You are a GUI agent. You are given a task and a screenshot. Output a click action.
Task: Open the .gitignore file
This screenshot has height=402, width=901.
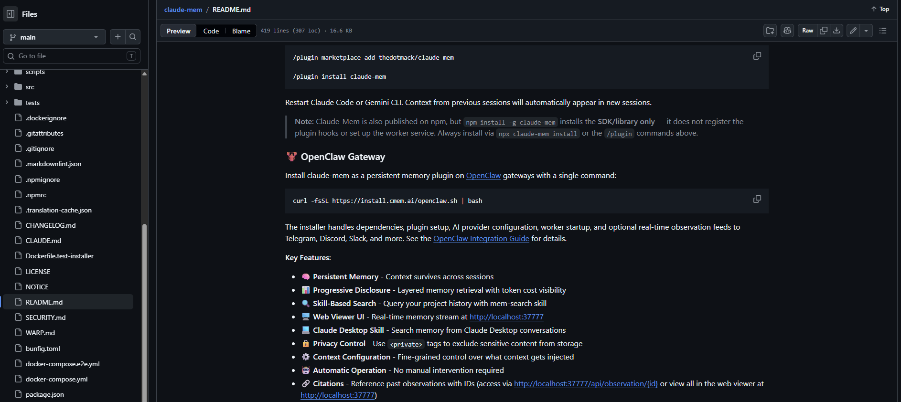point(40,148)
